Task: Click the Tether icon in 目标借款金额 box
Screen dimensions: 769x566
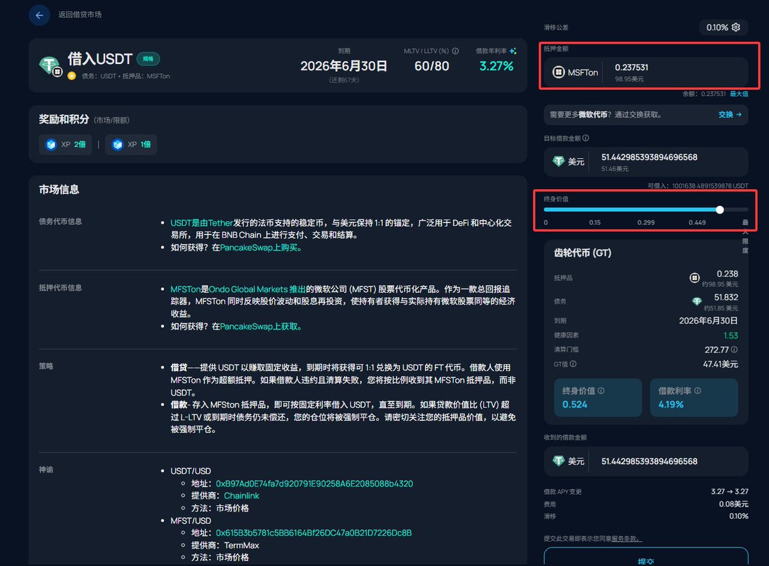Action: [x=559, y=162]
